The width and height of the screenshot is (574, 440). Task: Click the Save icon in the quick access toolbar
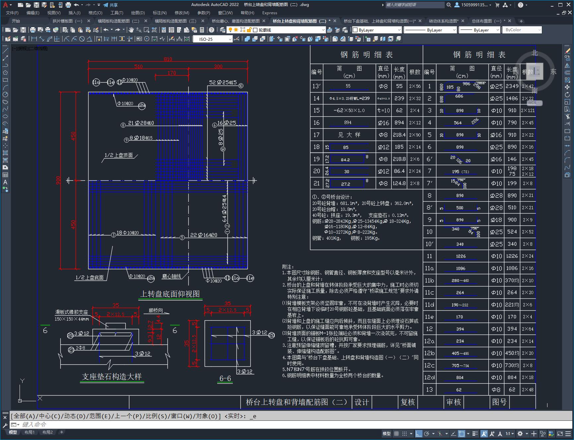pyautogui.click(x=36, y=5)
